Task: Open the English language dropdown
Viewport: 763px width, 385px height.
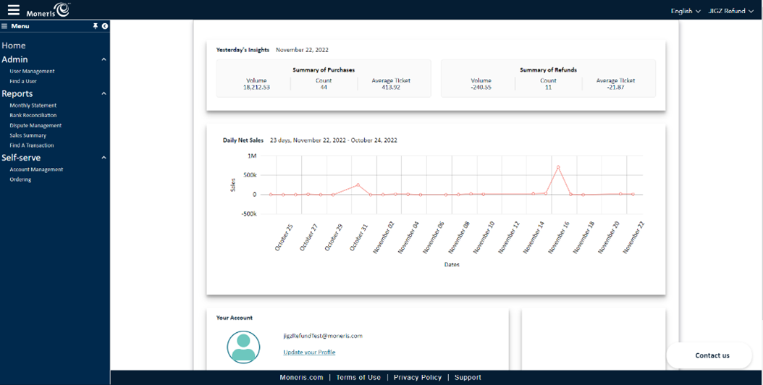Action: pyautogui.click(x=685, y=11)
